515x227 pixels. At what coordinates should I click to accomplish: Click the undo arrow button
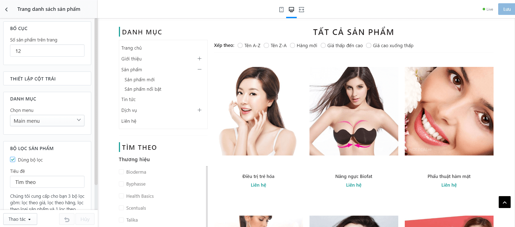[67, 219]
